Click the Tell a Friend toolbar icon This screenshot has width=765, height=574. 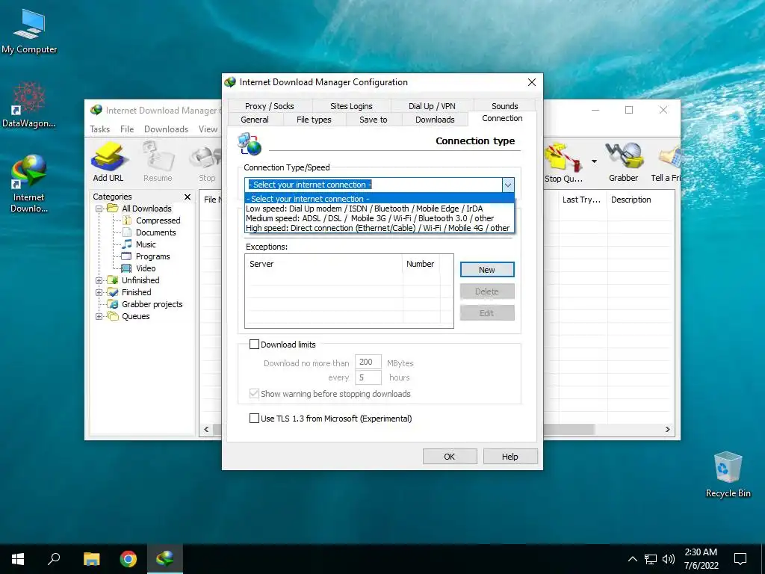click(x=666, y=162)
